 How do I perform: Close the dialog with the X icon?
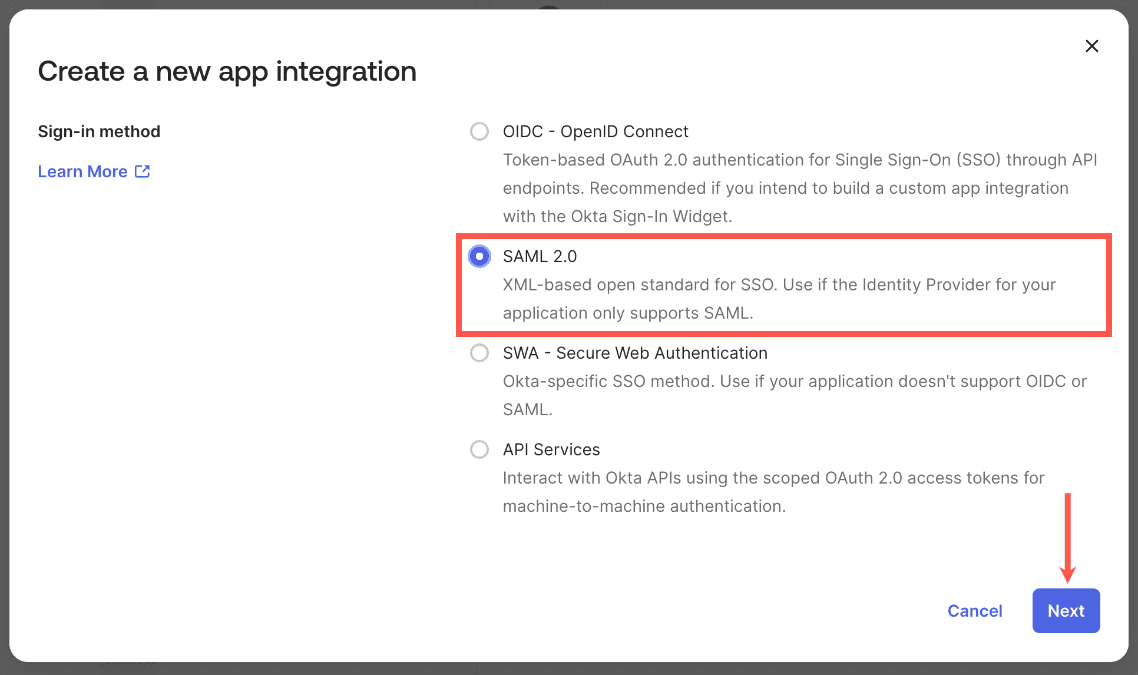(1091, 45)
